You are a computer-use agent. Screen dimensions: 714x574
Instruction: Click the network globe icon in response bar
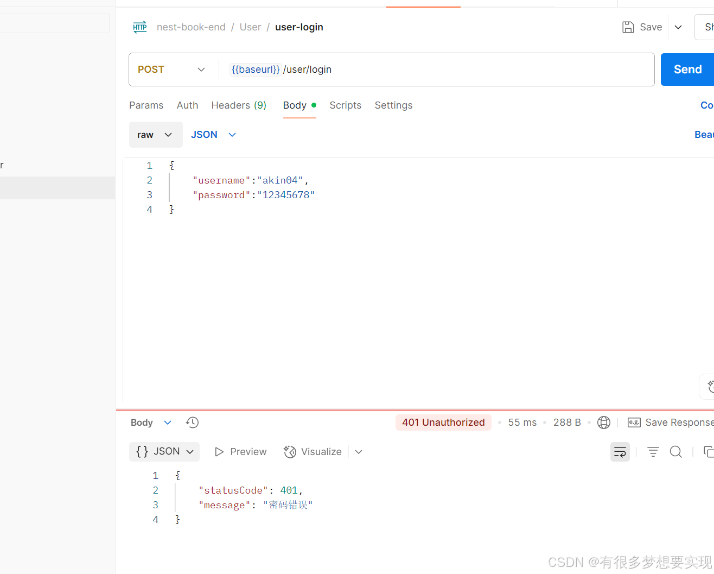pos(604,422)
